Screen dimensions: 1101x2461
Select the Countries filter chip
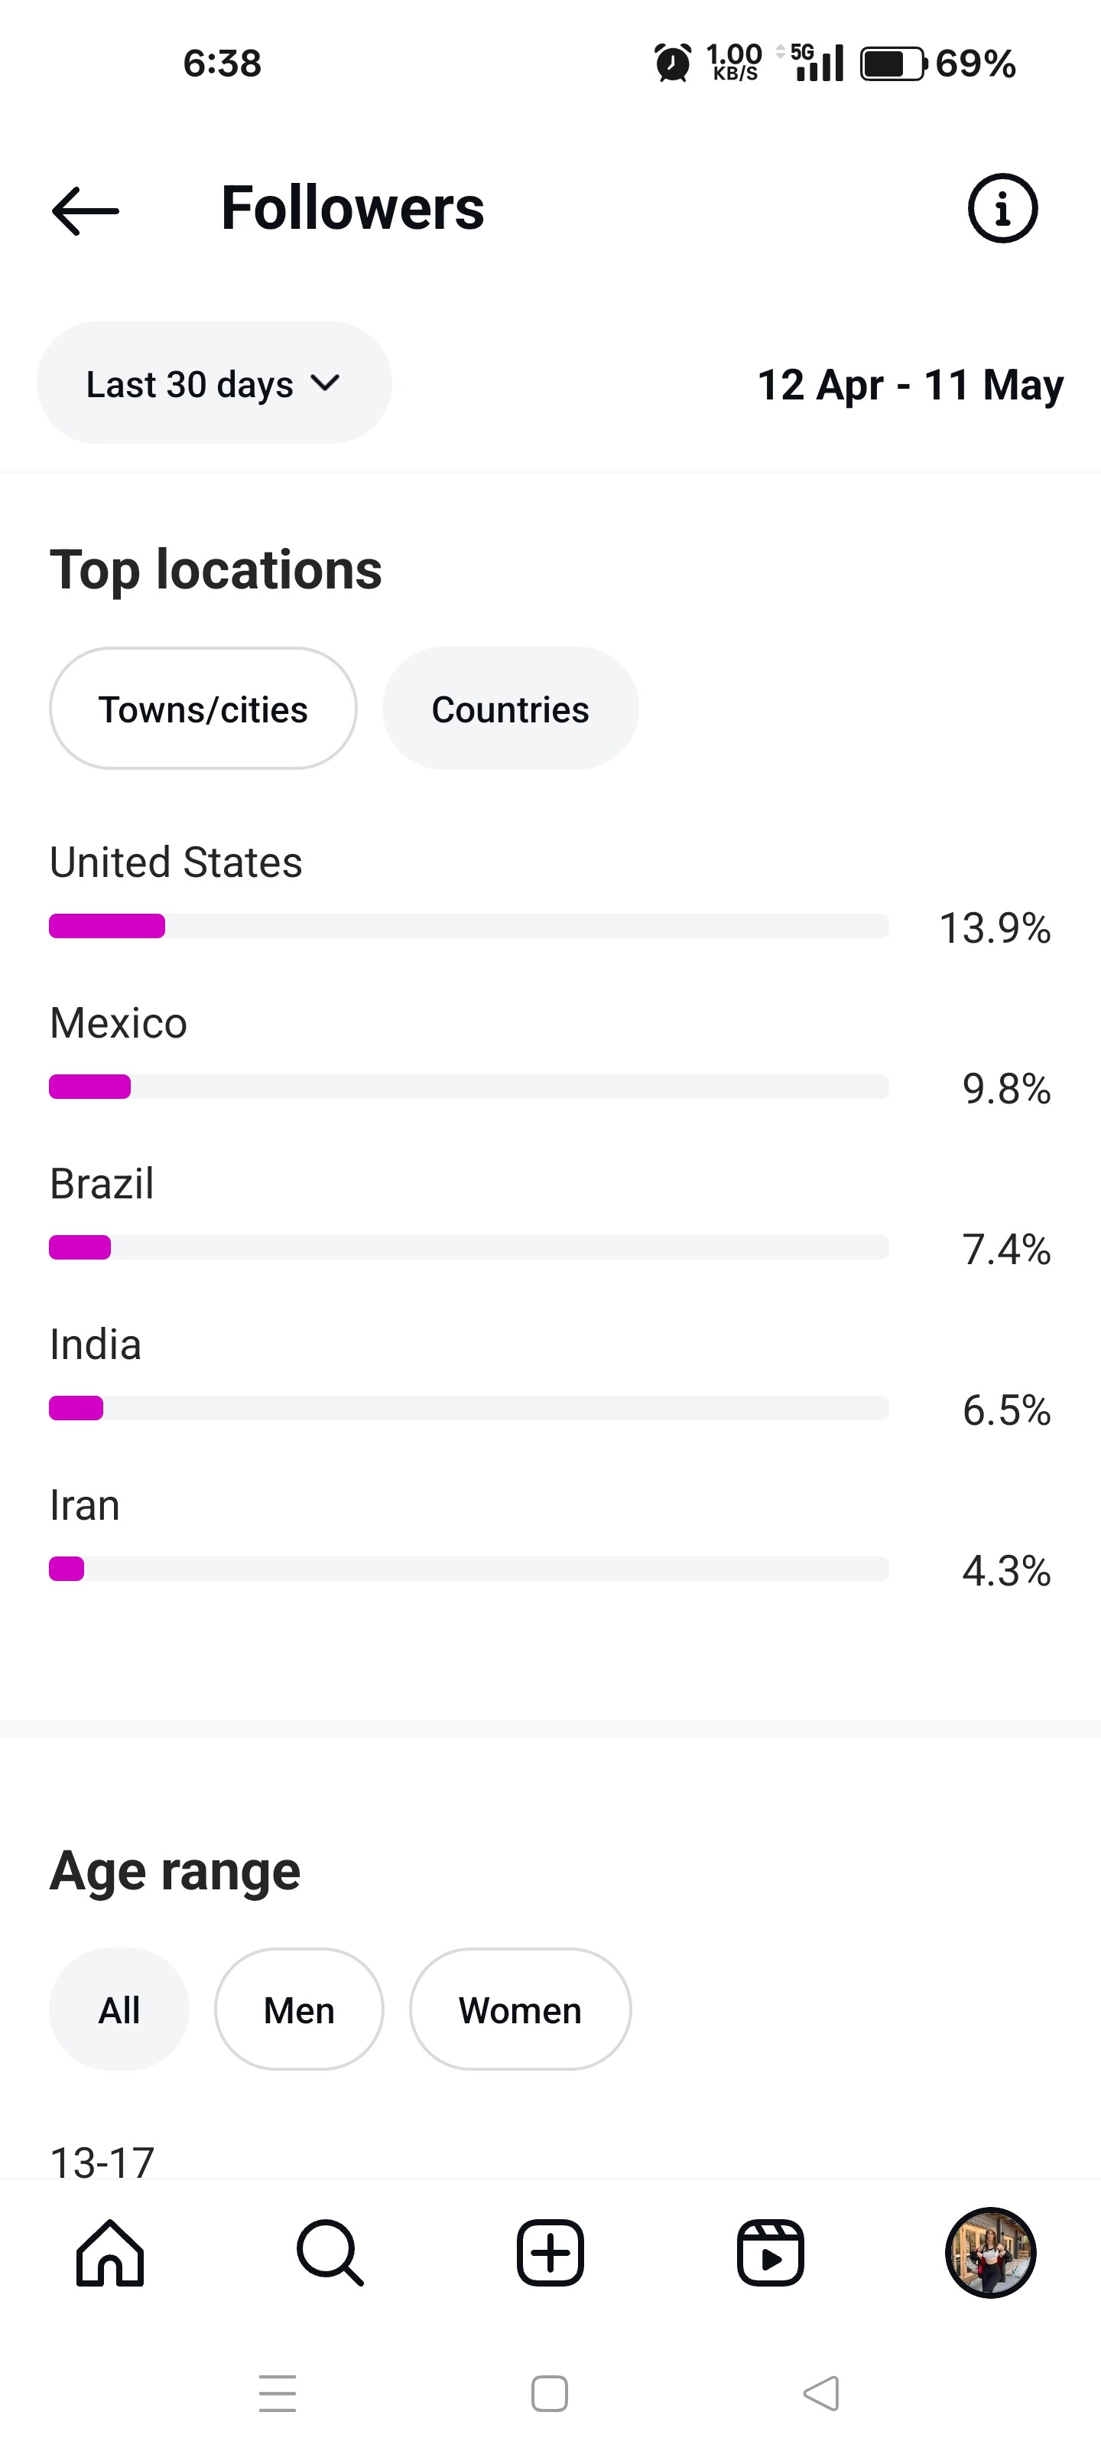(x=510, y=709)
